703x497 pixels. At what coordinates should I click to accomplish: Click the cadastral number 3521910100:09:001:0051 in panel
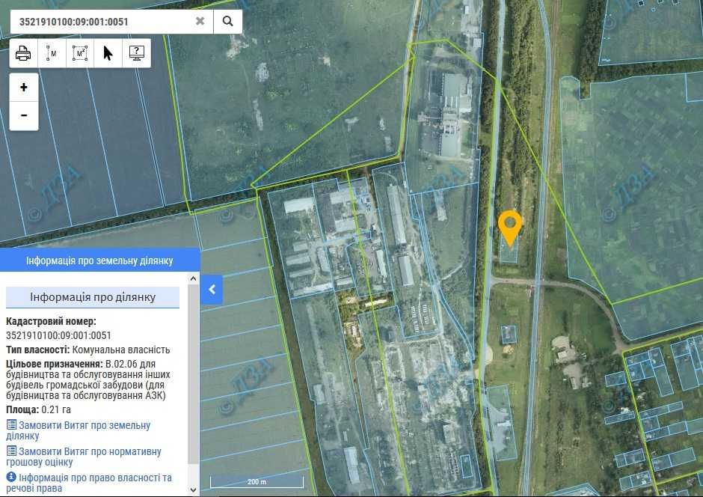tap(58, 335)
